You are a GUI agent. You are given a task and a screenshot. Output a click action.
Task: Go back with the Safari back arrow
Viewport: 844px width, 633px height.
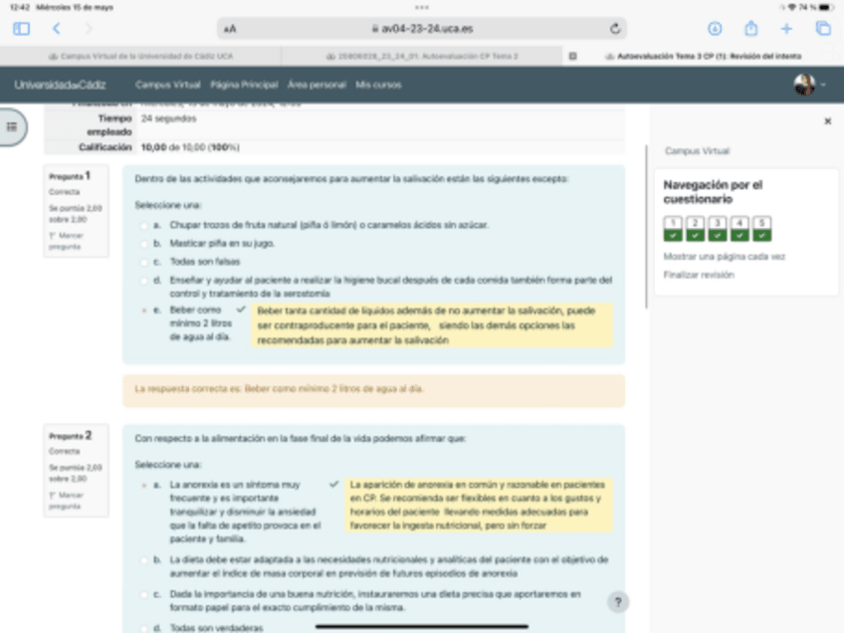pyautogui.click(x=57, y=29)
